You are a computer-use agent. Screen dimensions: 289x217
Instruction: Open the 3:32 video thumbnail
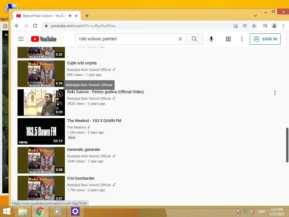pyautogui.click(x=41, y=52)
